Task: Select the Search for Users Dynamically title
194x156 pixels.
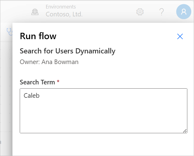Action: coord(68,51)
